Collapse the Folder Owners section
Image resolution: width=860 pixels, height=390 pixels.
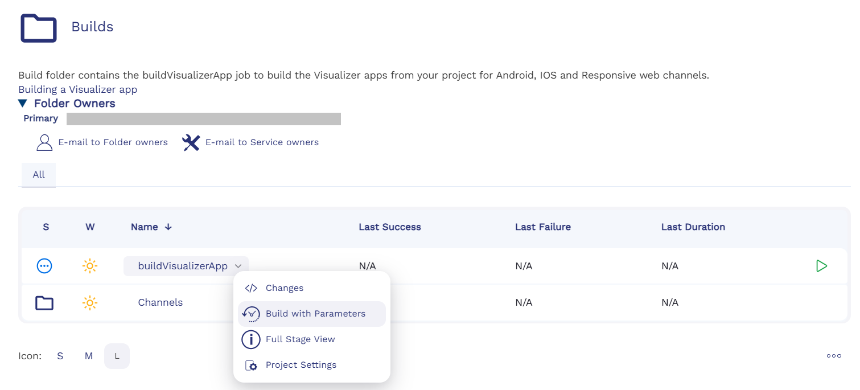point(22,104)
